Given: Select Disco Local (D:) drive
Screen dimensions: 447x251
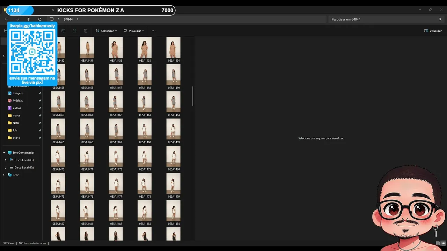Looking at the screenshot, I should [x=24, y=168].
